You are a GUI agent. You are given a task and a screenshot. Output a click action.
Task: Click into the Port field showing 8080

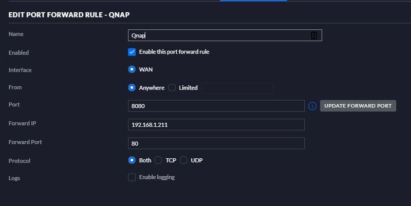[216, 106]
